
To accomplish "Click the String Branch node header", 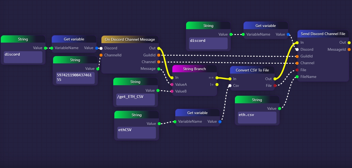I will coord(194,69).
